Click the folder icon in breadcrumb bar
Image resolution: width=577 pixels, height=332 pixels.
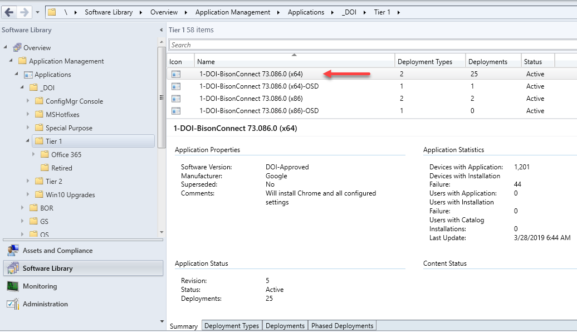(52, 12)
